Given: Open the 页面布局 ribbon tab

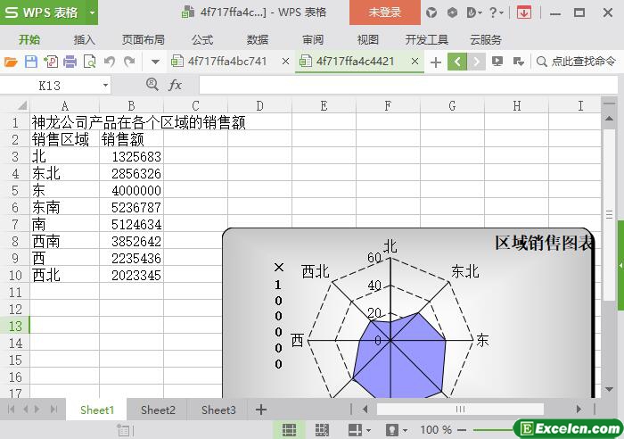Looking at the screenshot, I should coord(144,40).
